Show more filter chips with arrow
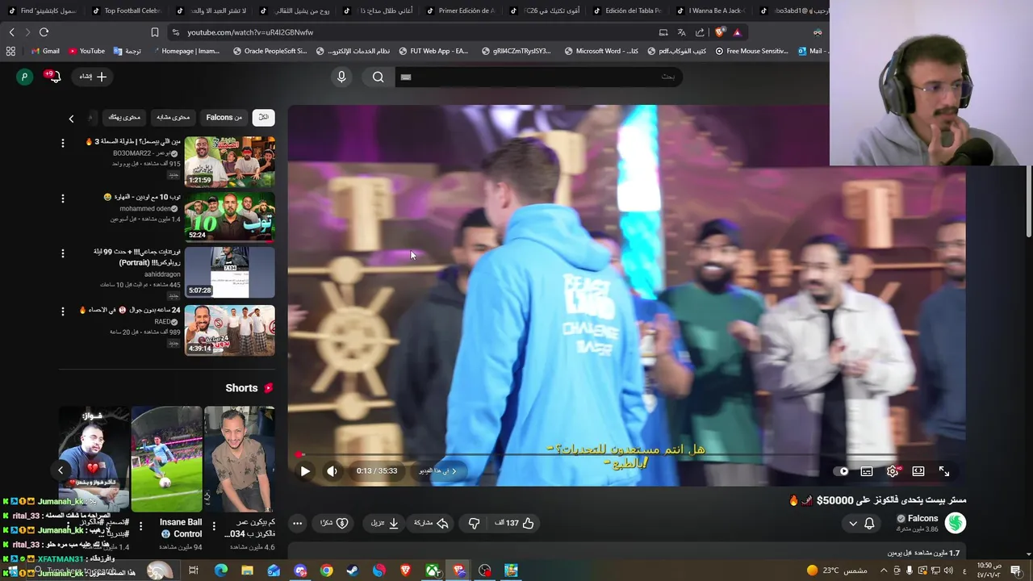 (71, 119)
